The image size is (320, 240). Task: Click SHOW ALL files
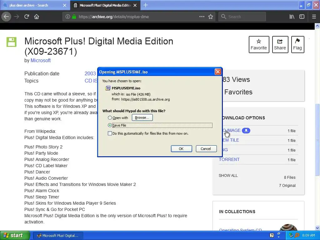pyautogui.click(x=228, y=176)
